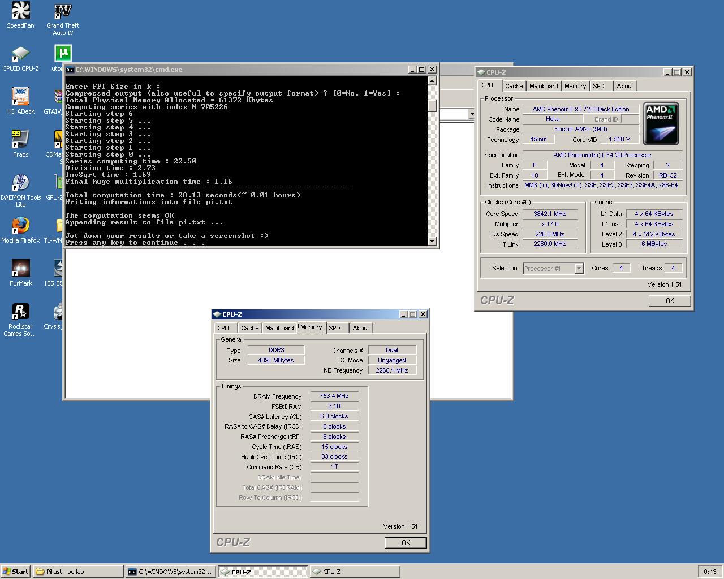Open SPD tab in right CPU-Z window
724x579 pixels.
(598, 86)
